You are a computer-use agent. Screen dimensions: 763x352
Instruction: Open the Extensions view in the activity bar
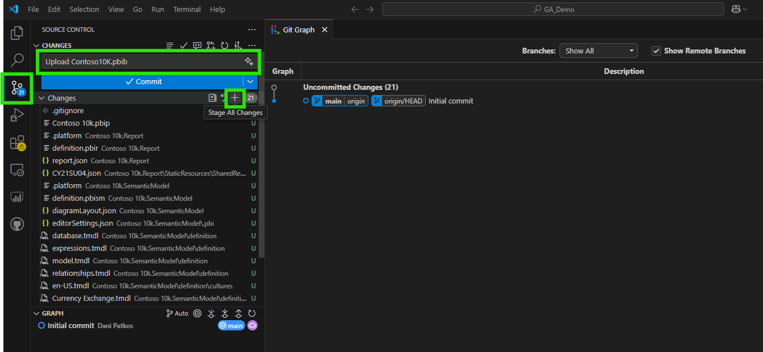(17, 143)
